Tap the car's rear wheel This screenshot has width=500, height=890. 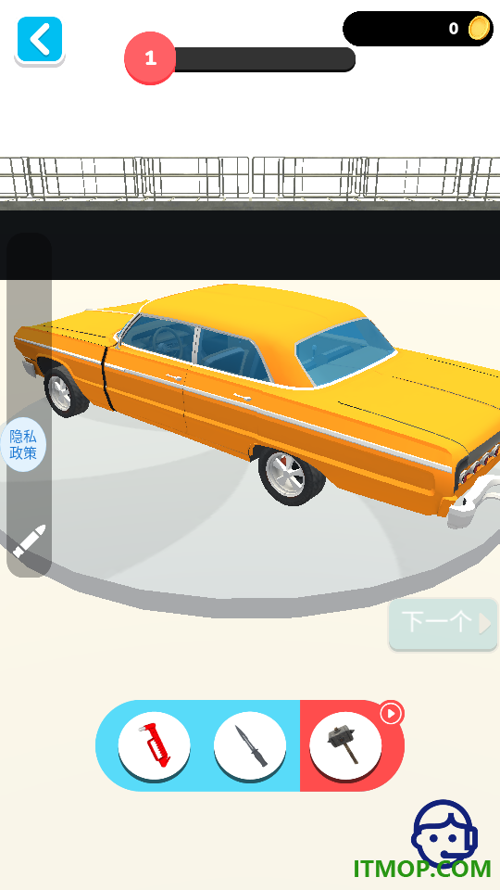pyautogui.click(x=291, y=477)
